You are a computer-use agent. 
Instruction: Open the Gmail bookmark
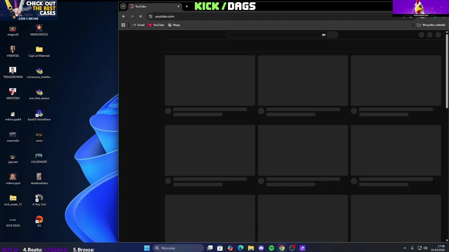(138, 25)
